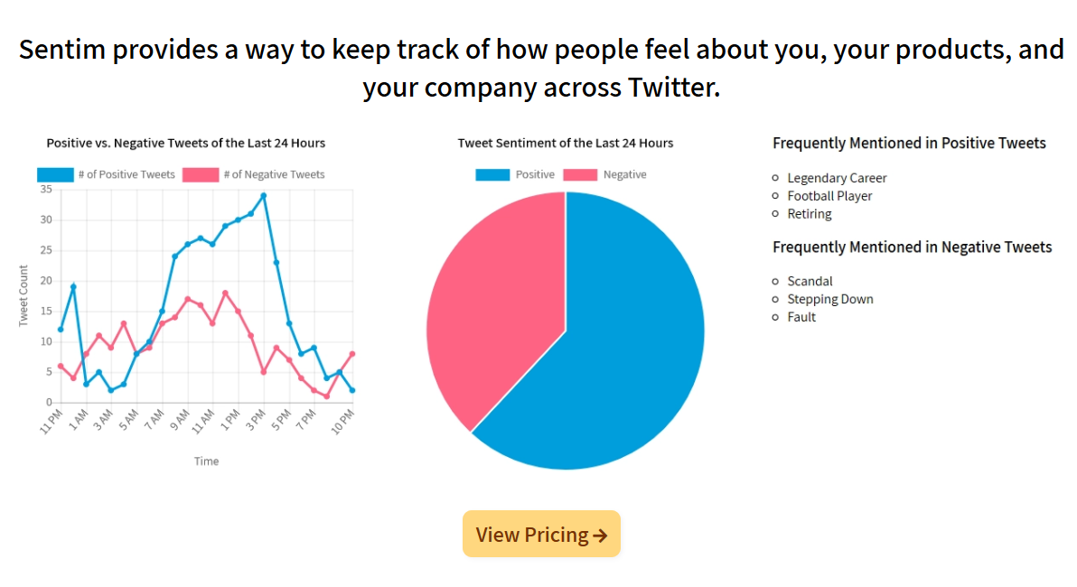Click the View Pricing button
This screenshot has width=1077, height=587.
click(541, 534)
